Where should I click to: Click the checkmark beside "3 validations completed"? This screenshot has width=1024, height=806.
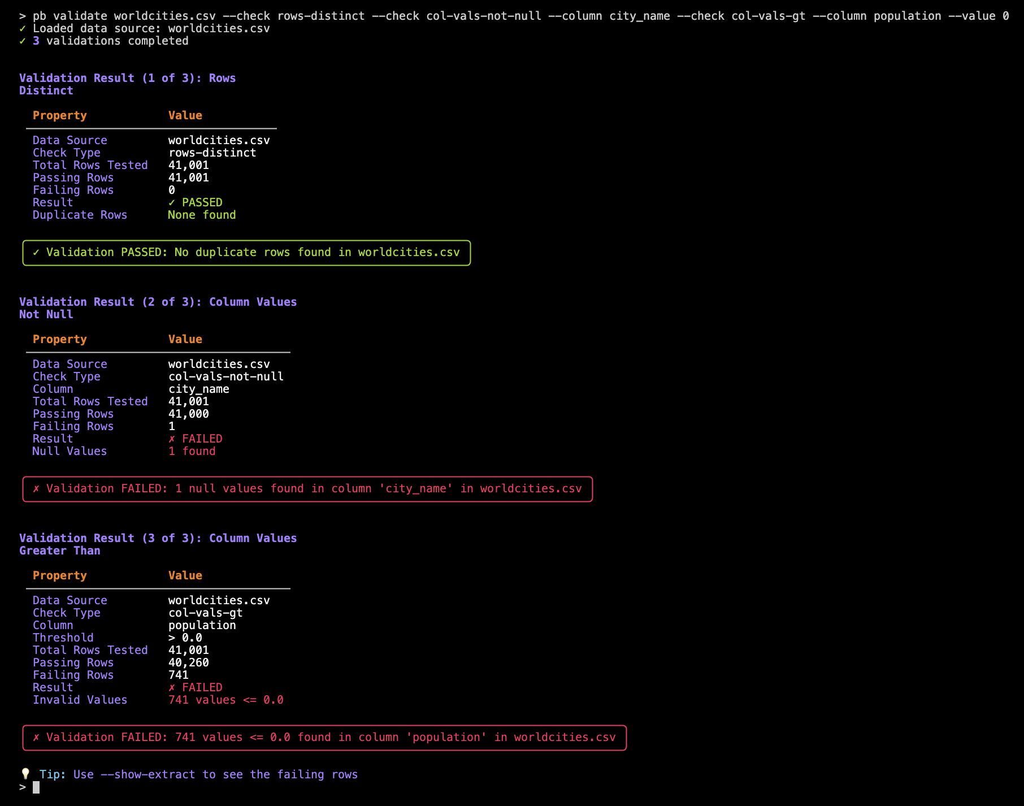pos(23,41)
